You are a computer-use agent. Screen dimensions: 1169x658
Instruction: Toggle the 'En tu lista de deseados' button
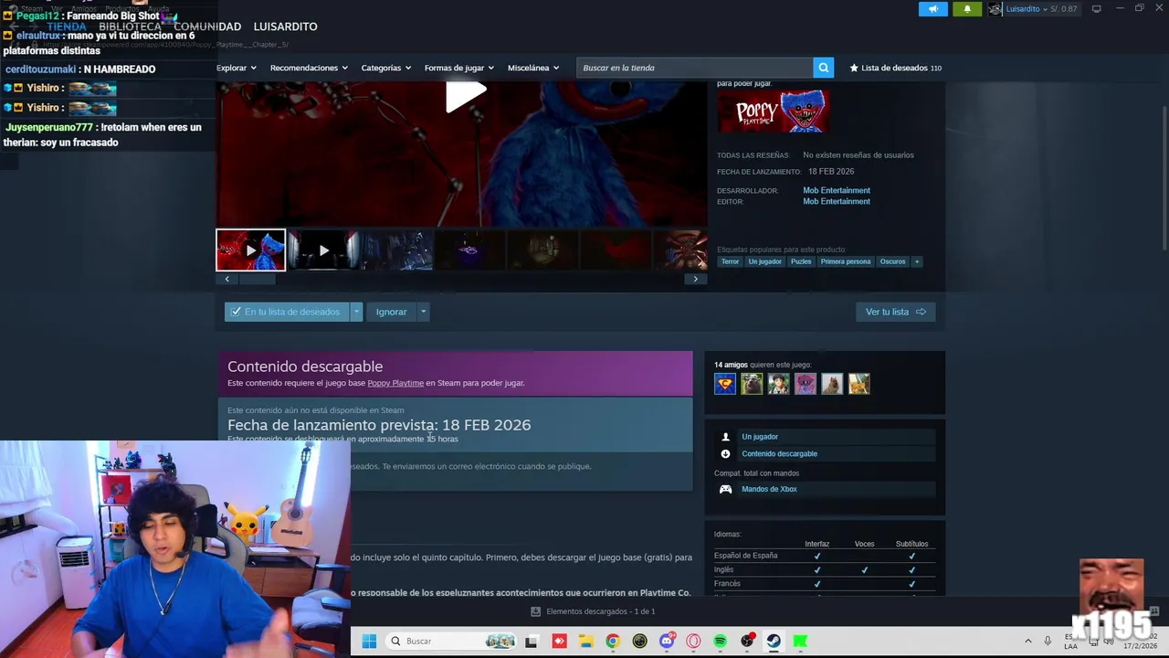[x=287, y=312]
